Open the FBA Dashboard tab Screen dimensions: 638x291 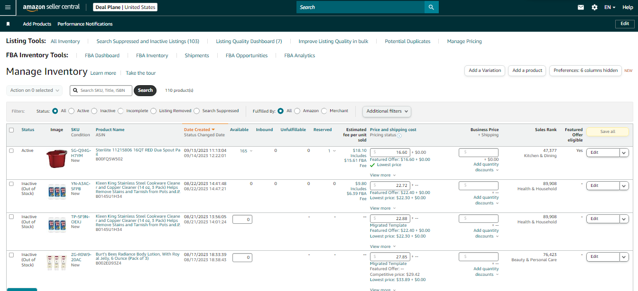click(x=102, y=55)
